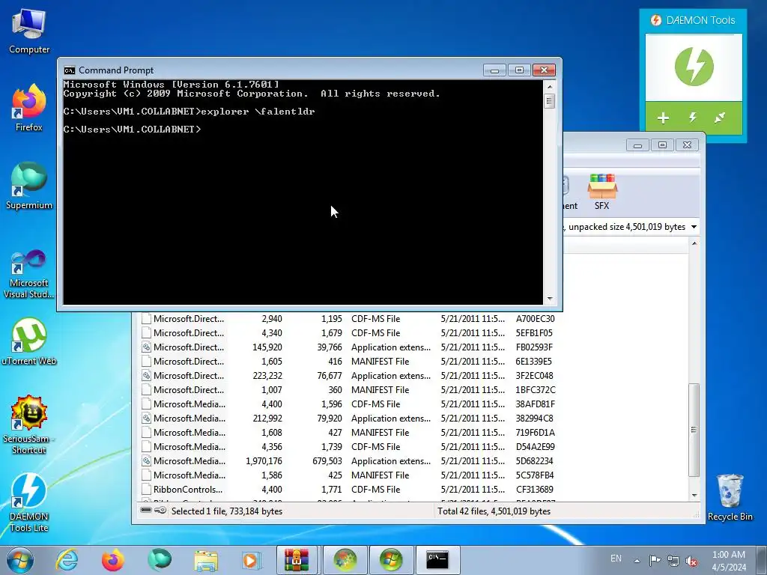
Task: Open the Windows Start menu orb
Action: pos(20,560)
